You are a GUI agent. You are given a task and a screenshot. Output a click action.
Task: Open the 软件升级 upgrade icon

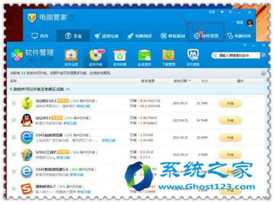point(95,58)
